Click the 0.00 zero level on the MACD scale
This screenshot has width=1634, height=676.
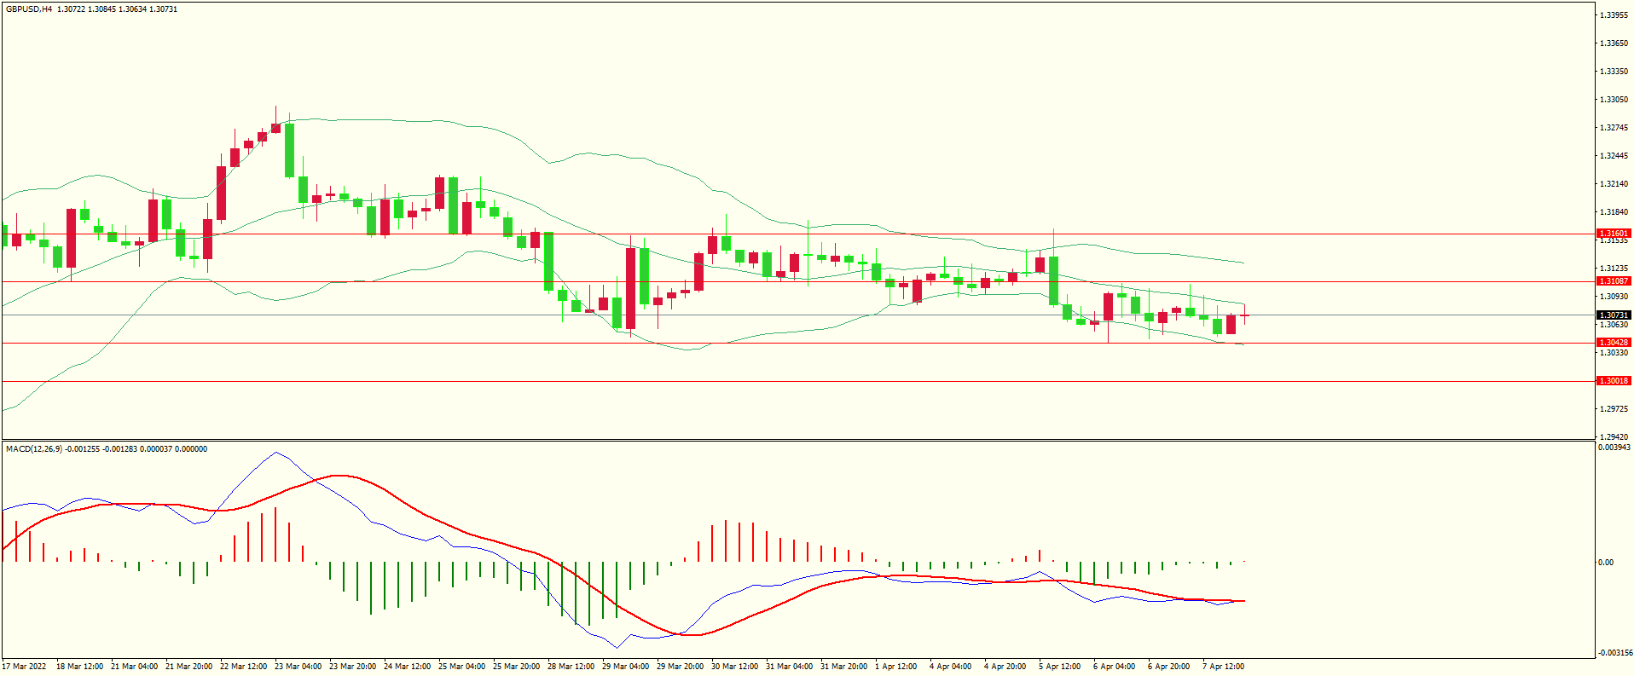tap(1605, 563)
